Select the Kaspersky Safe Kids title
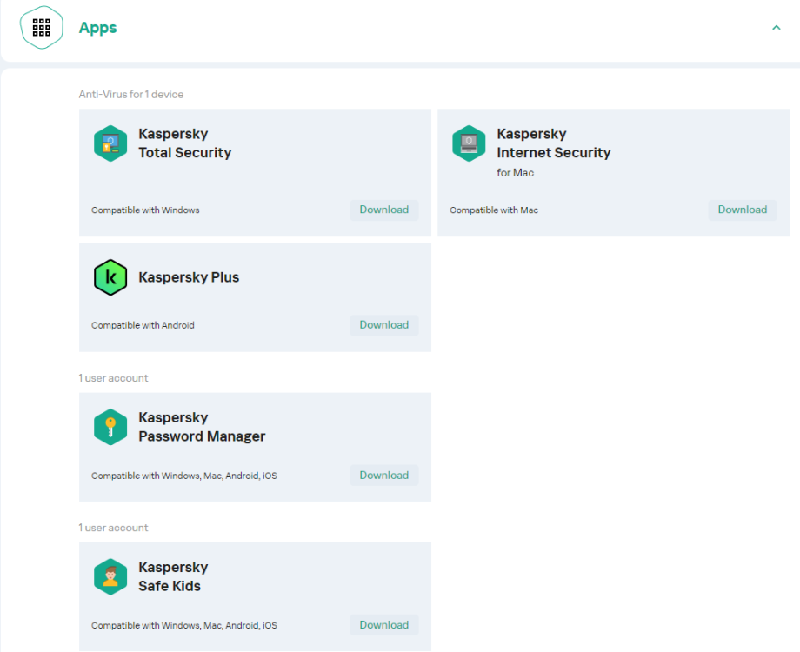 tap(173, 576)
